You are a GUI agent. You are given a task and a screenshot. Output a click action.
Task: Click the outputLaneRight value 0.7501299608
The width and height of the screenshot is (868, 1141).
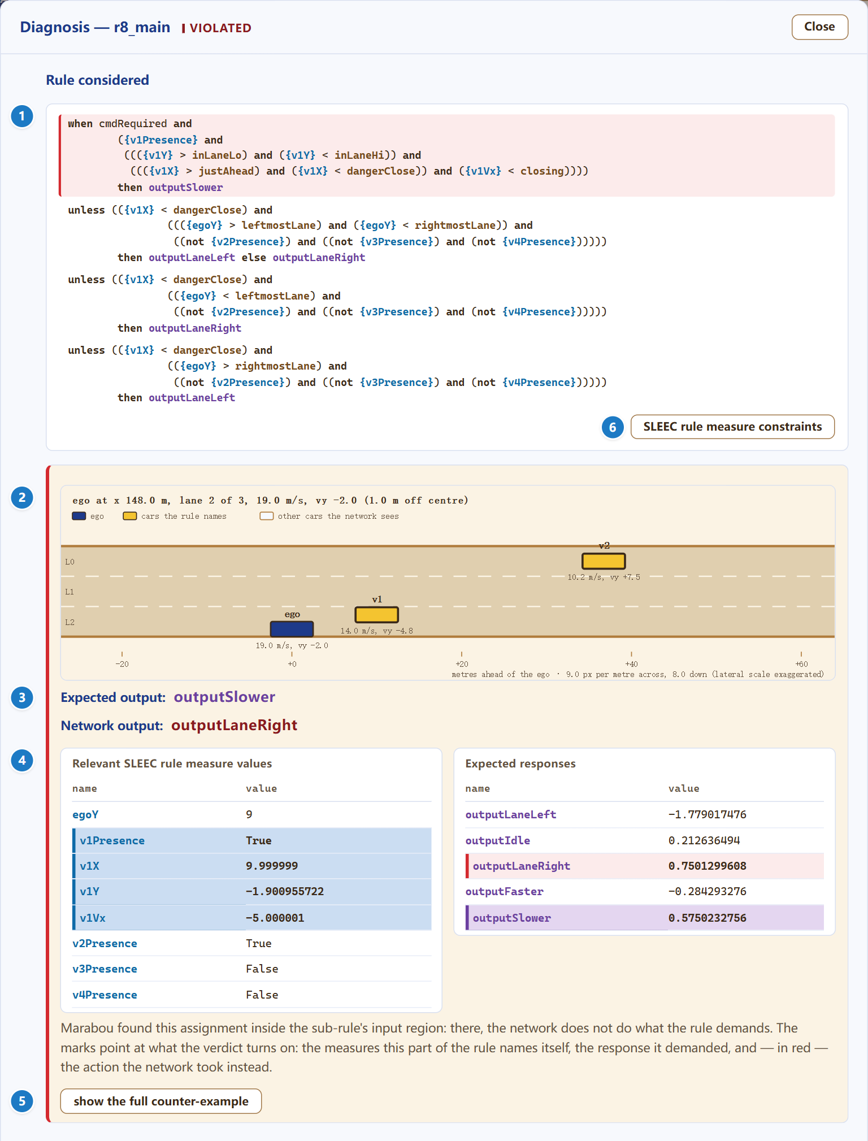[708, 866]
